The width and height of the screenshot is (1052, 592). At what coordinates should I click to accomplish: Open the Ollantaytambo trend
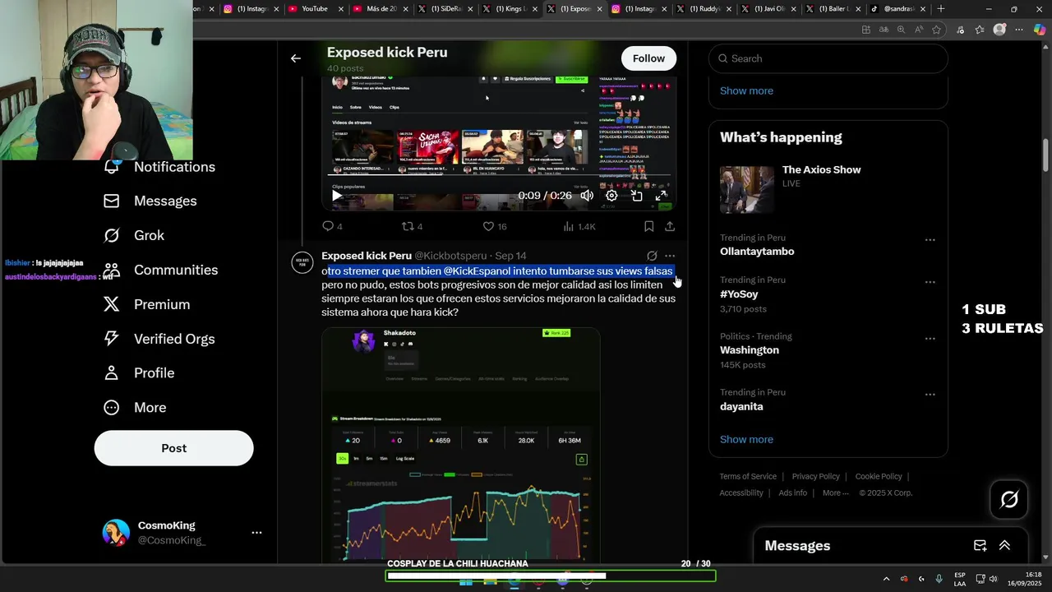click(x=757, y=252)
